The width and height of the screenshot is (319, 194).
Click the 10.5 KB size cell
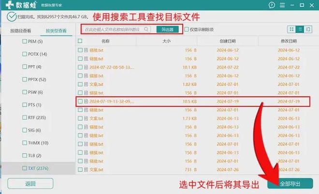click(189, 102)
